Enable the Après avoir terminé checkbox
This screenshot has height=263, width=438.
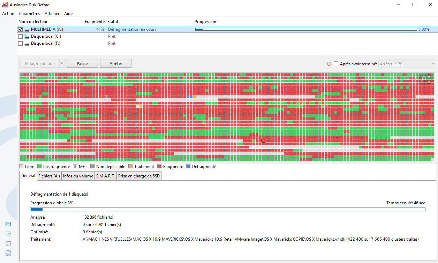point(336,64)
